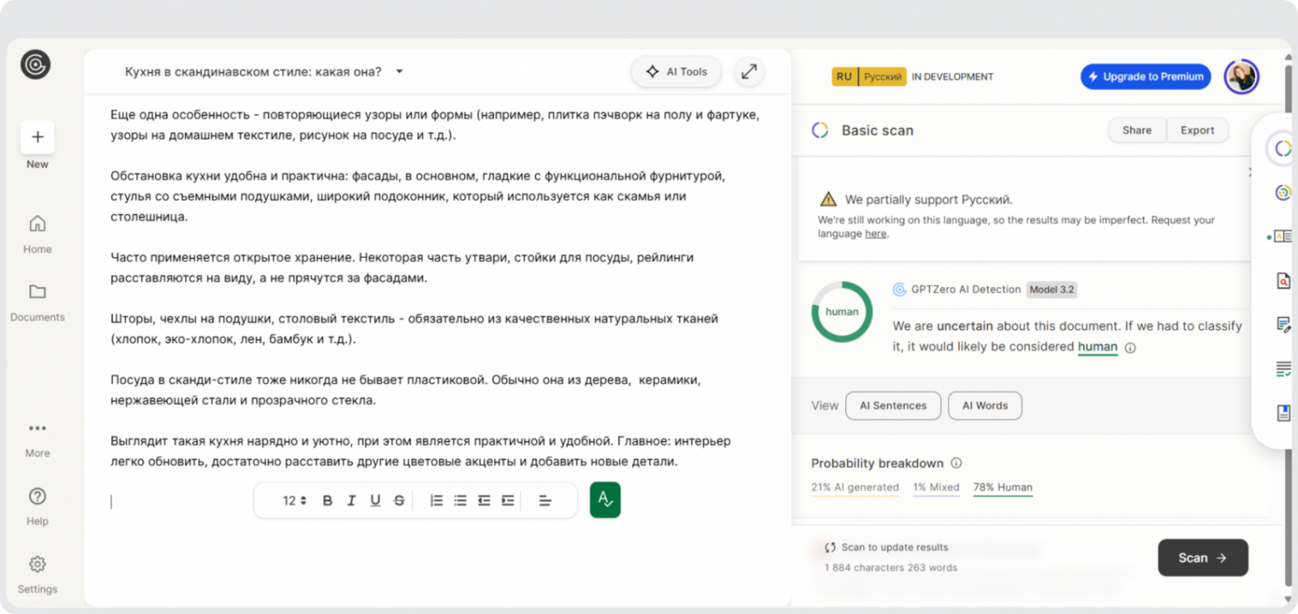Open the AI Tools button
The width and height of the screenshot is (1298, 614).
677,71
